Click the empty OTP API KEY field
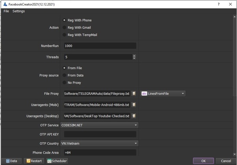Screen dimensions: 237x165 (100, 134)
